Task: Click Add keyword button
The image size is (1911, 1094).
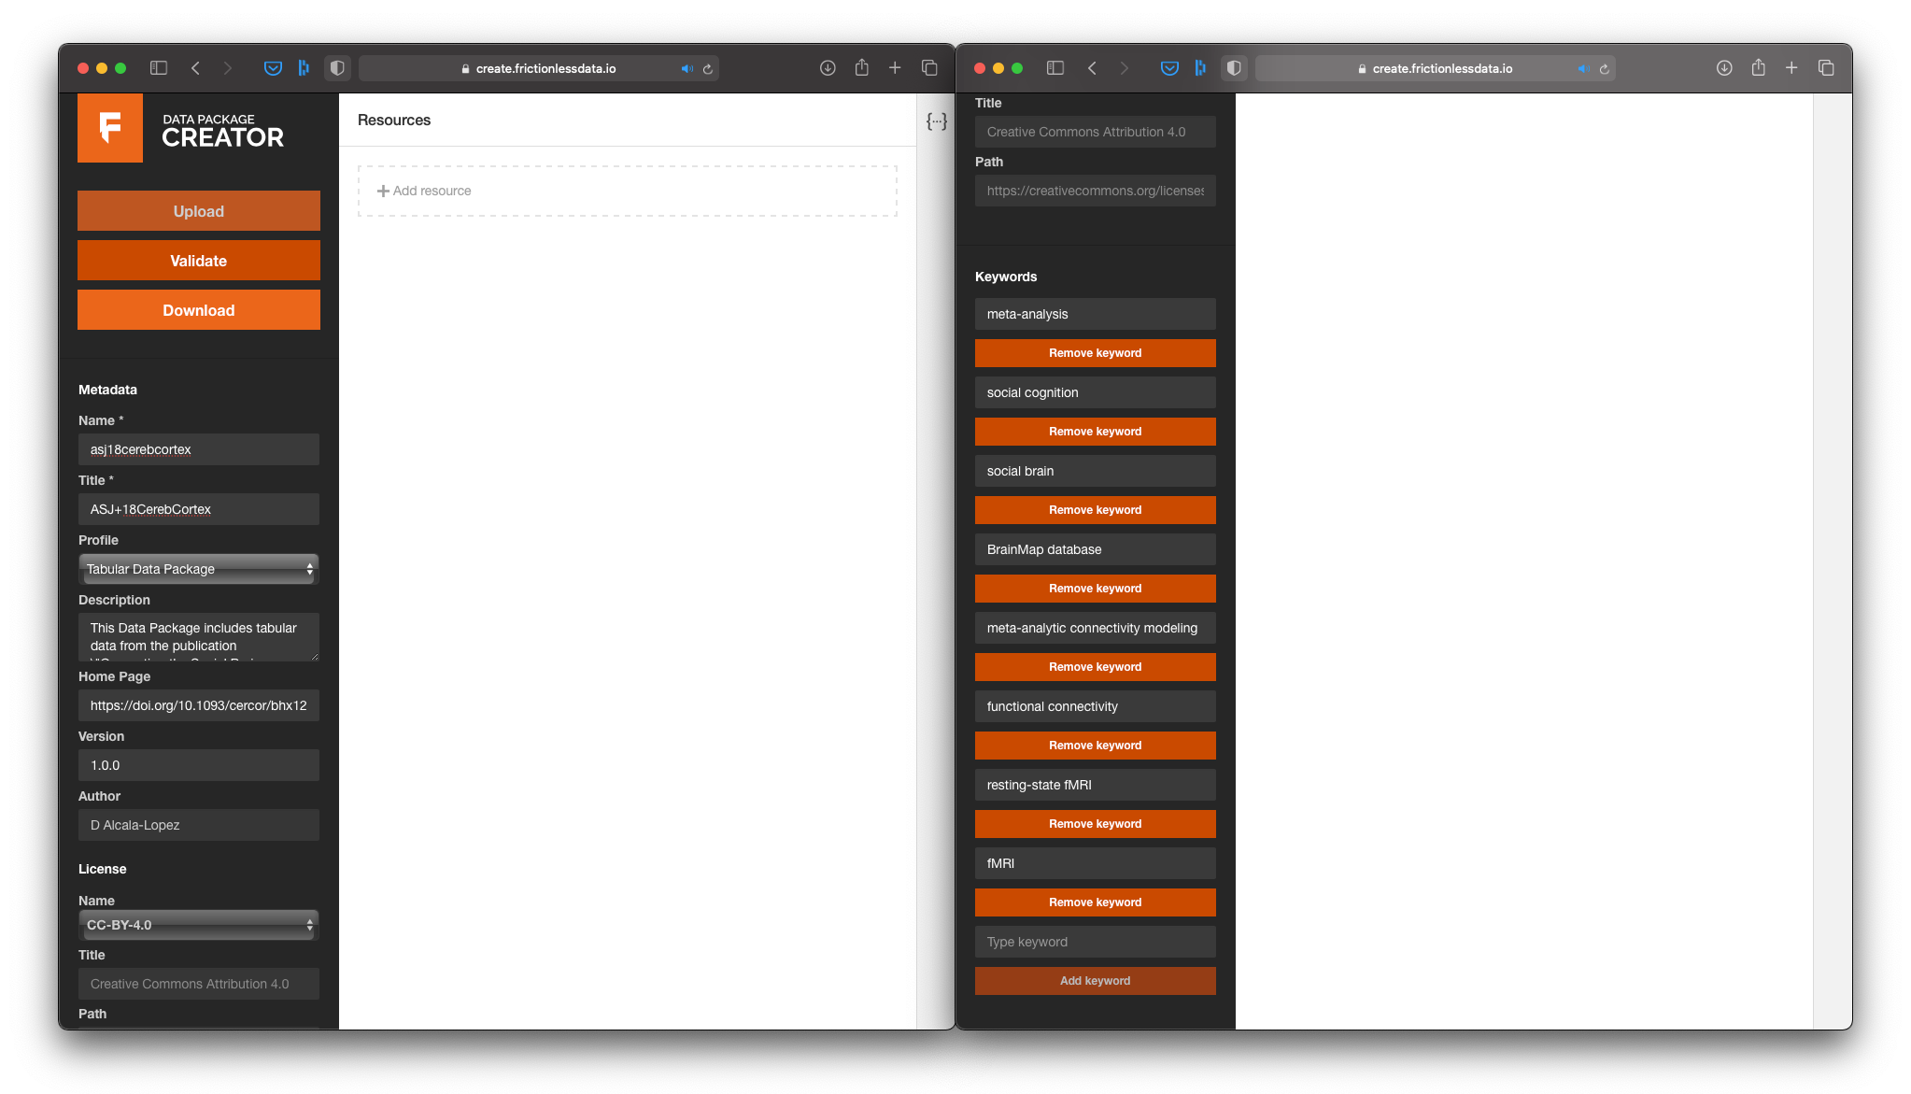Action: point(1094,981)
